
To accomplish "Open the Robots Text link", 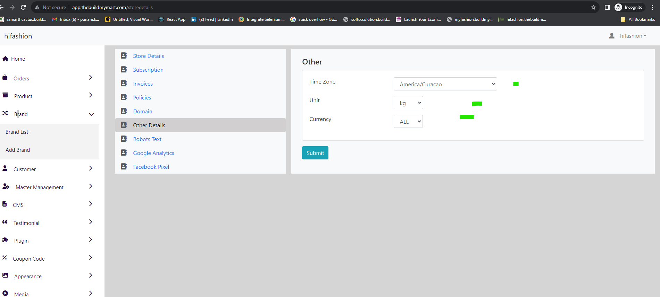I will (147, 139).
